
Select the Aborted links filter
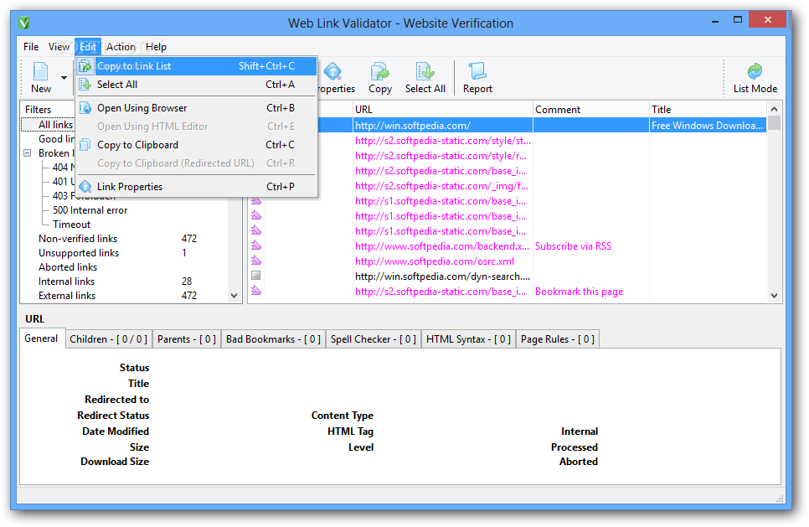point(68,267)
